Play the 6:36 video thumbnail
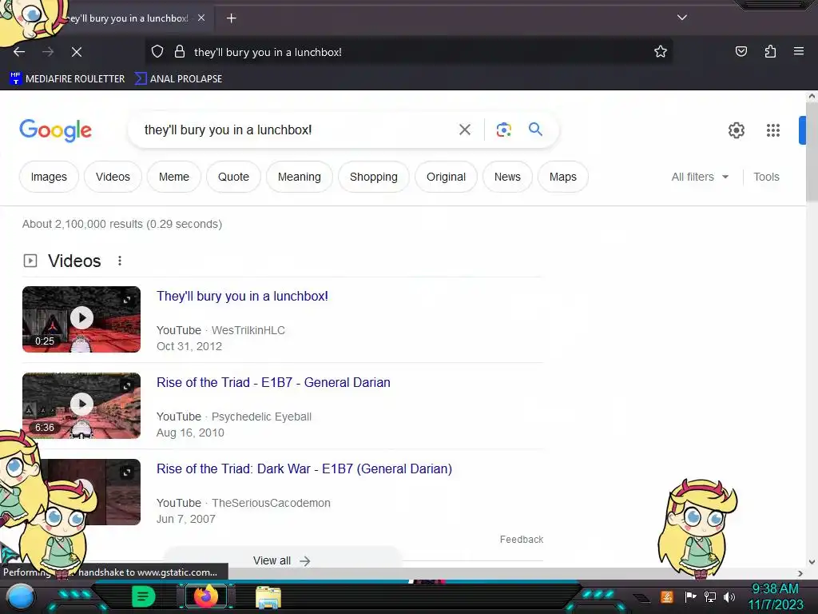The image size is (818, 614). coord(81,405)
